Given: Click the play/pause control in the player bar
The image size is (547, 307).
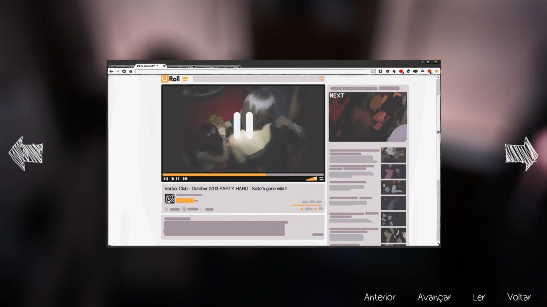Looking at the screenshot, I should click(175, 179).
